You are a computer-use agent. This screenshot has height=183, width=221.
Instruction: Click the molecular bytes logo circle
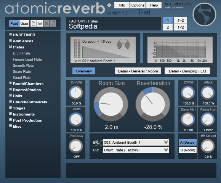point(204,14)
